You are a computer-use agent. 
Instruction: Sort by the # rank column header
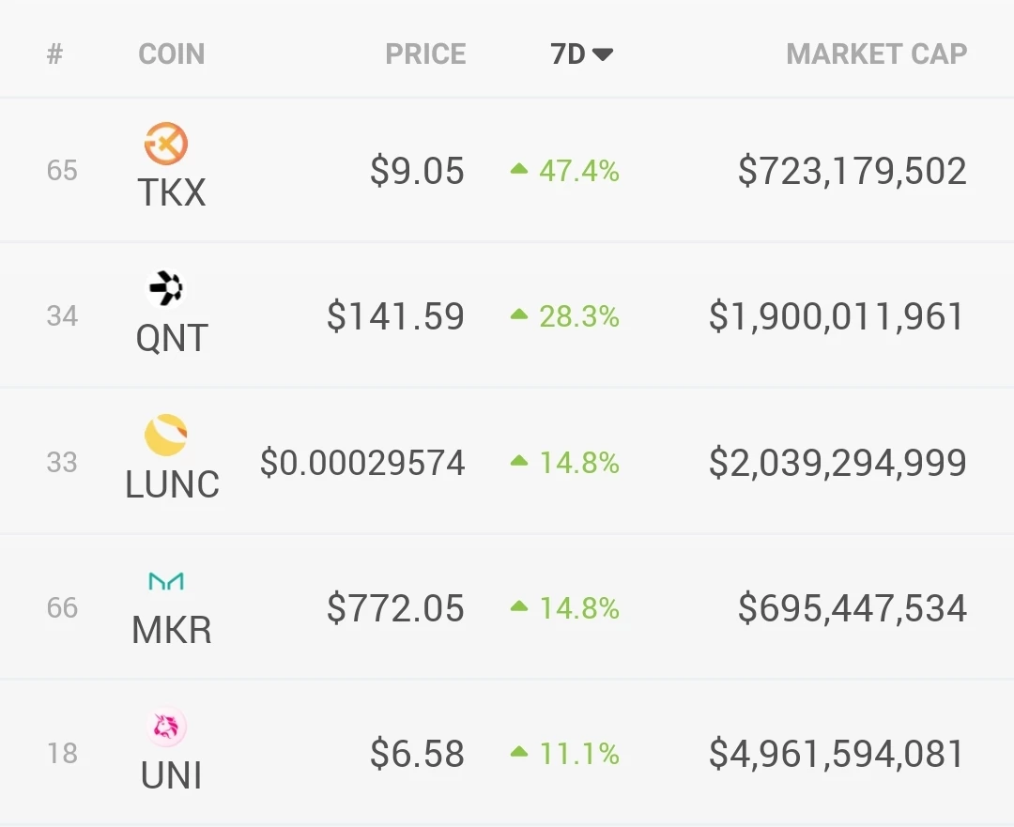[x=55, y=54]
